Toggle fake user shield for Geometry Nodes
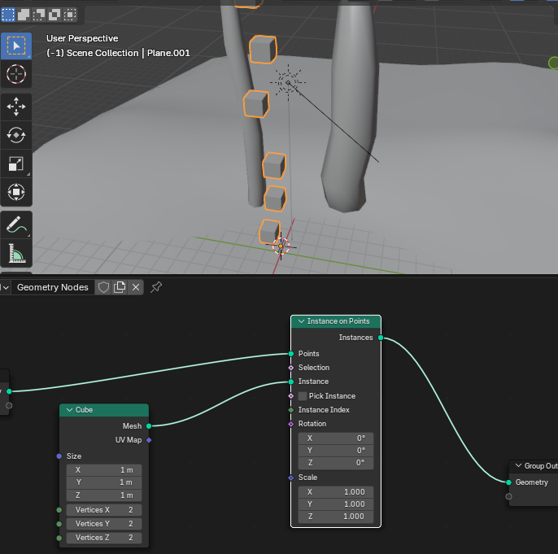The image size is (558, 554). click(x=103, y=287)
